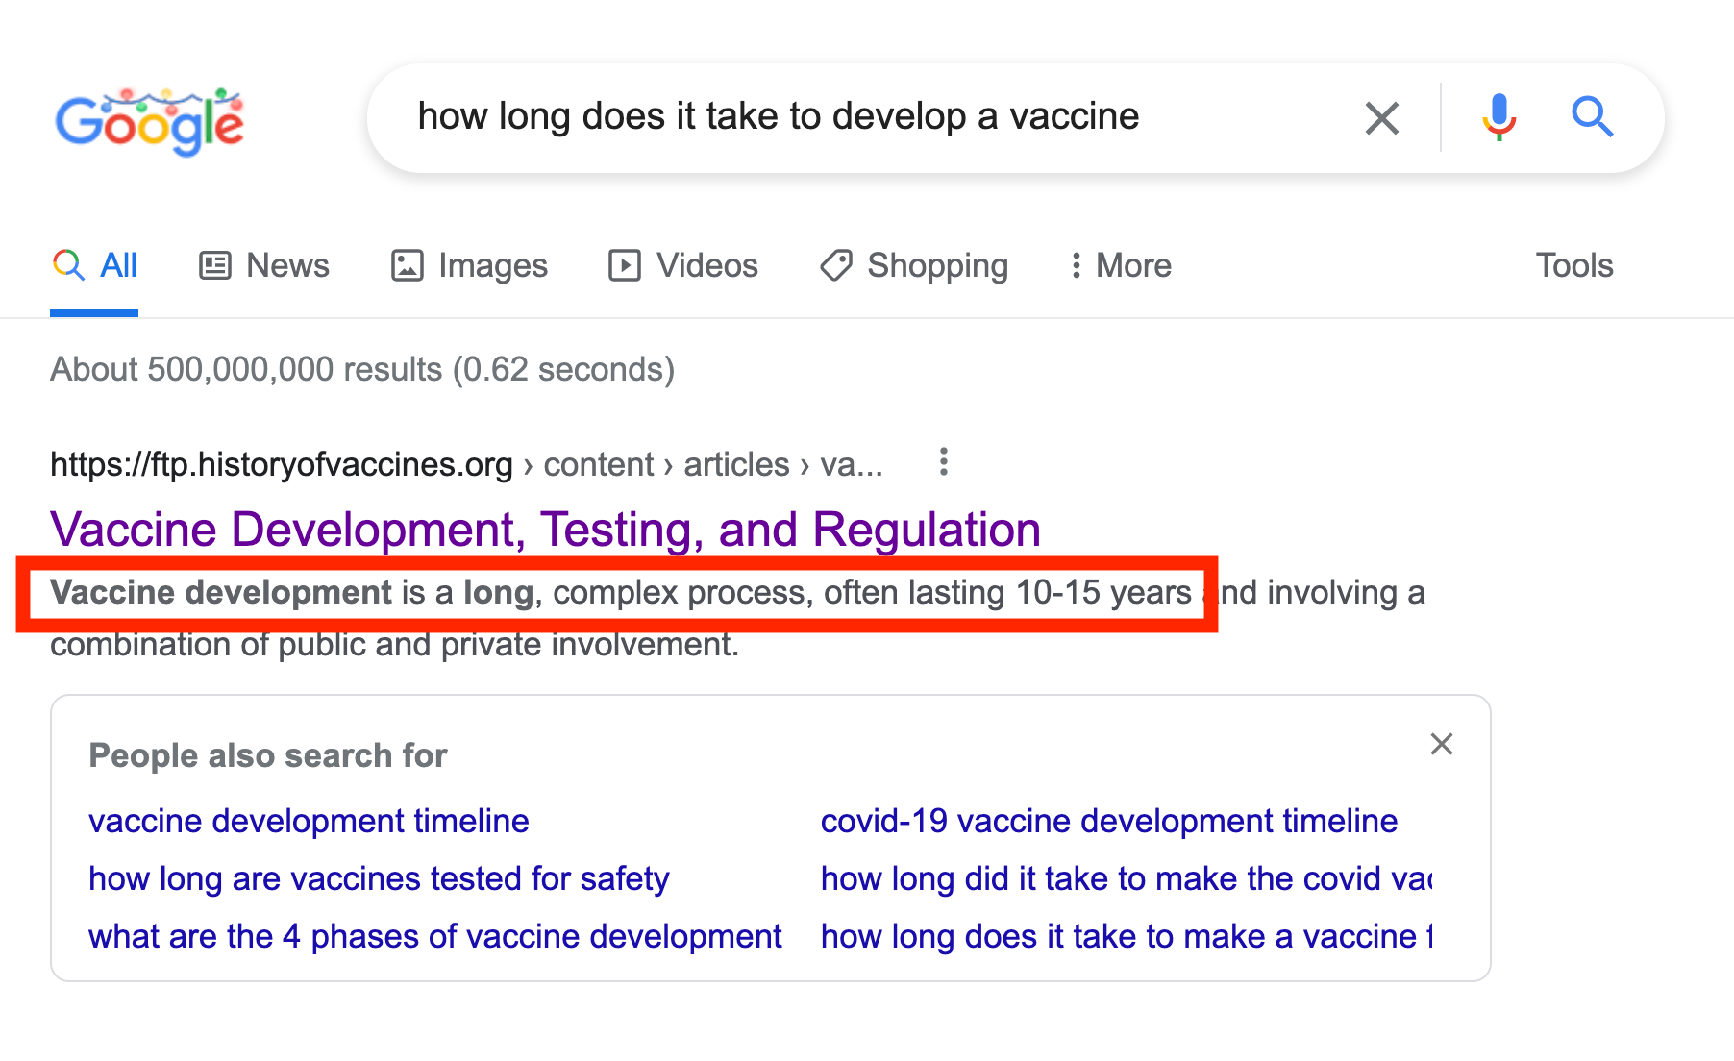Clear the search query with X icon

click(x=1381, y=118)
